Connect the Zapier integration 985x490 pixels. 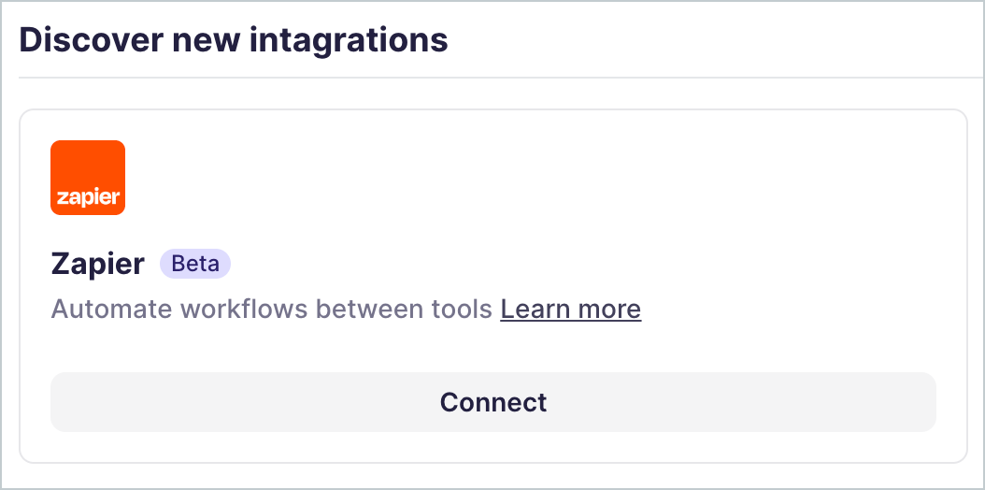click(x=493, y=402)
